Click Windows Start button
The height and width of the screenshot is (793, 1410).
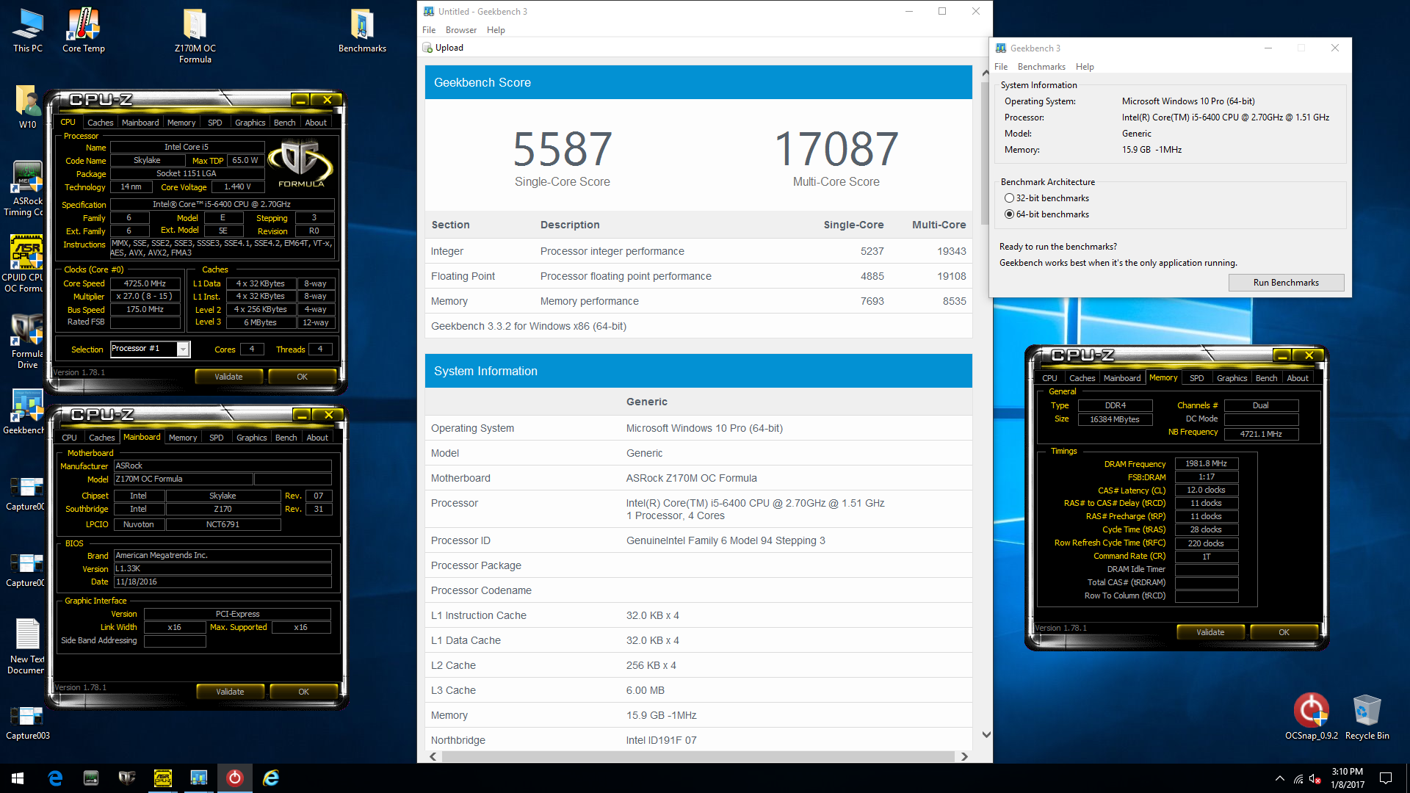tap(18, 778)
